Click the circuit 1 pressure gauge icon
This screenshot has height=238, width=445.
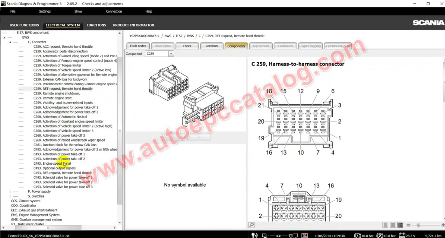[358, 235]
